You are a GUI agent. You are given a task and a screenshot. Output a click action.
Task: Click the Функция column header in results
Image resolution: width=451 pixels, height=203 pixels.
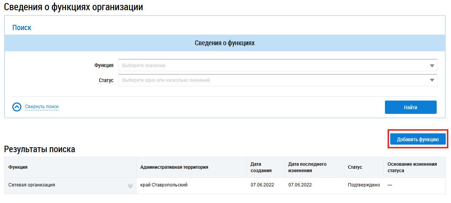point(18,167)
